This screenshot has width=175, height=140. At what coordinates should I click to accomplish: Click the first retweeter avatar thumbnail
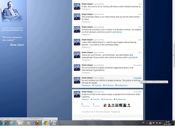pyautogui.click(x=105, y=105)
